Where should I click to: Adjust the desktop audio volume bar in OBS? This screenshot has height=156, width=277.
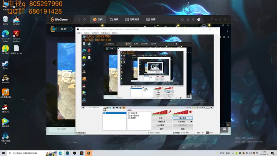coord(180,112)
